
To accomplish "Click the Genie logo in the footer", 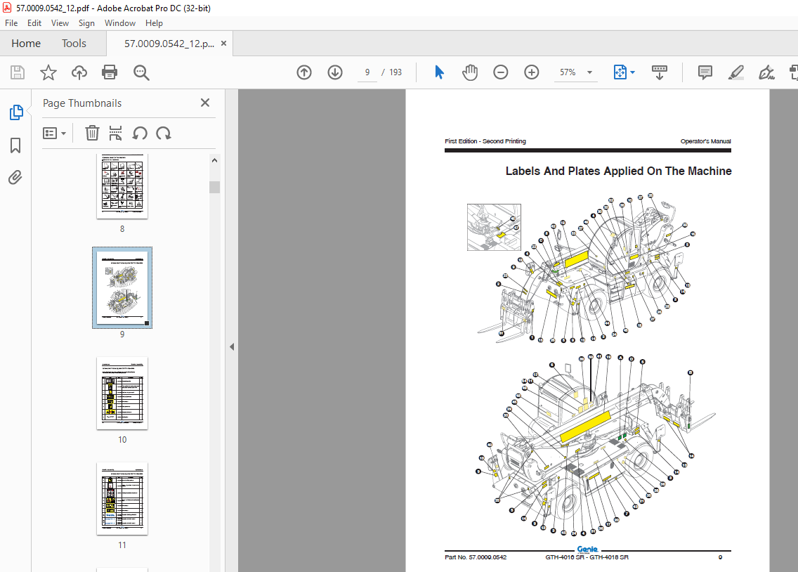I will 587,549.
